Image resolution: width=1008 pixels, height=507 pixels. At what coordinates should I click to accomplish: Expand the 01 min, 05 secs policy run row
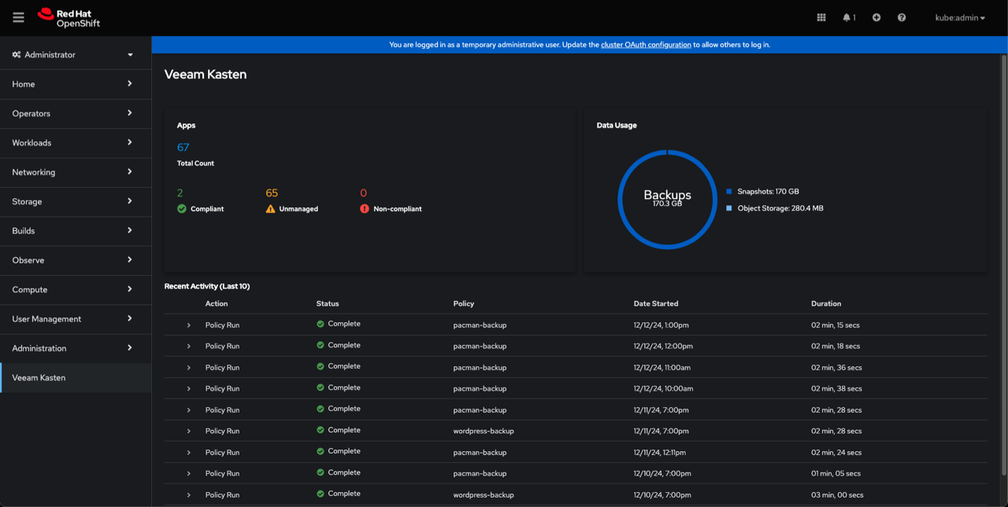coord(189,474)
